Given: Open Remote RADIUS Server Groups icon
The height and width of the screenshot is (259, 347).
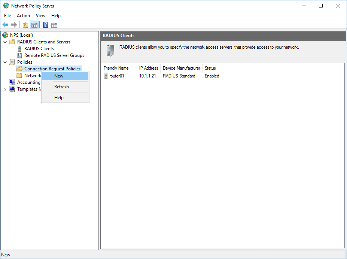Looking at the screenshot, I should (x=20, y=55).
